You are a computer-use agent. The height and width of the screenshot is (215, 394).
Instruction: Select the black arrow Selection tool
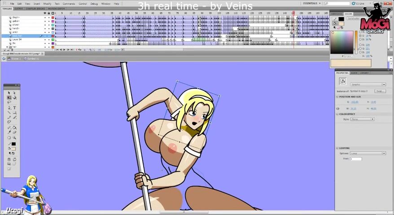[x=9, y=93]
